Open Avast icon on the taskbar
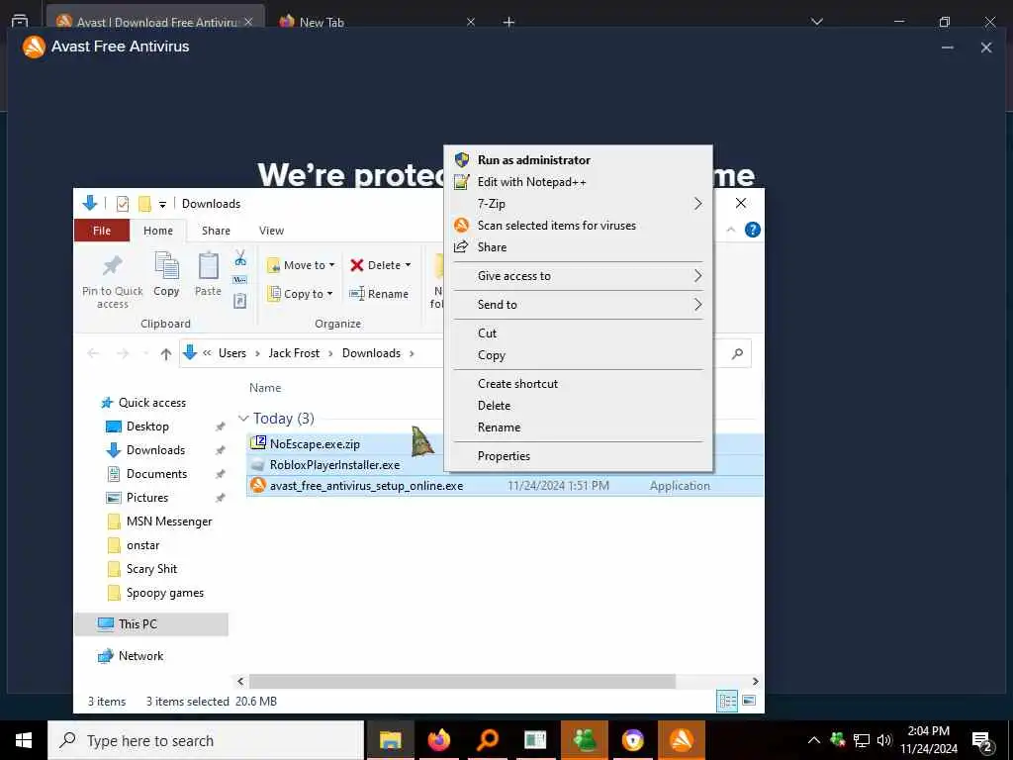Screen dimensions: 1013x760 (682, 740)
